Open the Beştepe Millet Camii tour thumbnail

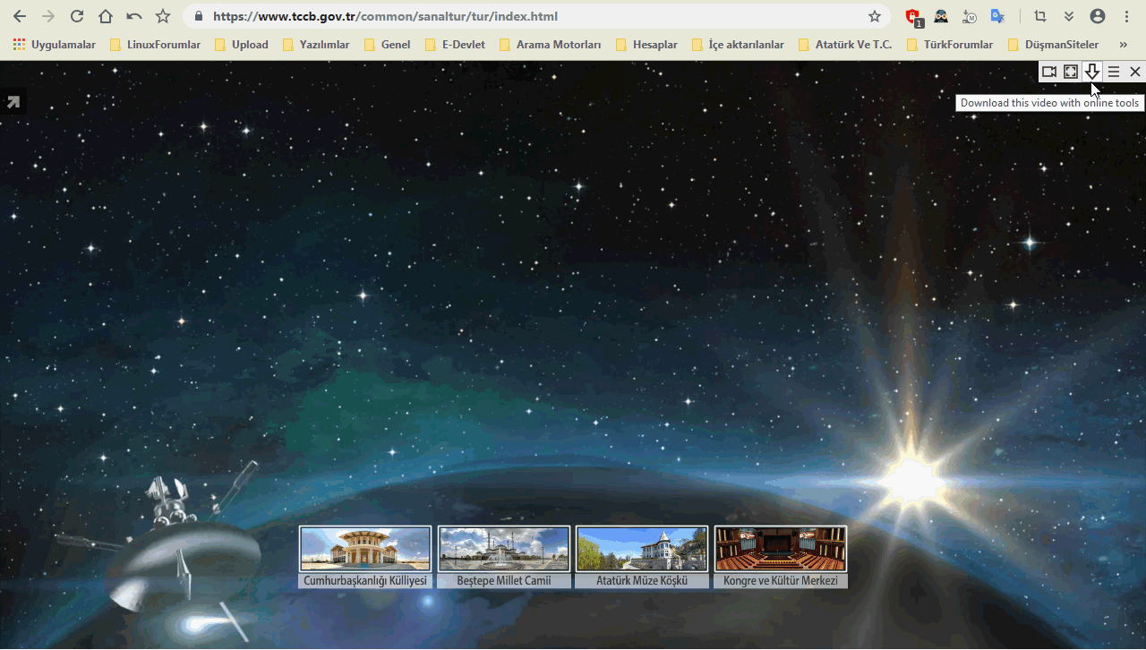(x=504, y=549)
